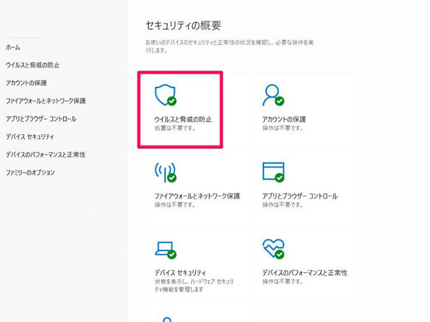Click the heart-monitor device health icon

273,248
